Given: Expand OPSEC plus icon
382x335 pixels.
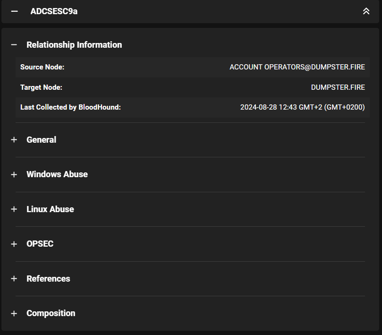Looking at the screenshot, I should [x=14, y=244].
